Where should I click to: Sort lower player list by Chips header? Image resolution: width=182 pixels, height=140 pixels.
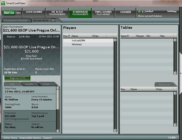click(x=164, y=89)
